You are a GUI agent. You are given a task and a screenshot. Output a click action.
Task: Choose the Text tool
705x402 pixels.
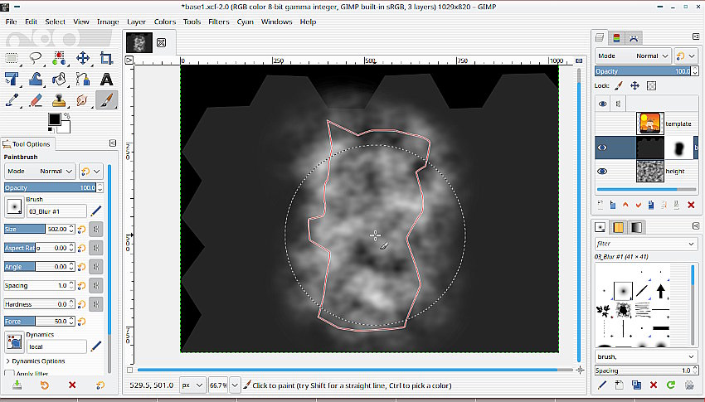[x=106, y=80]
